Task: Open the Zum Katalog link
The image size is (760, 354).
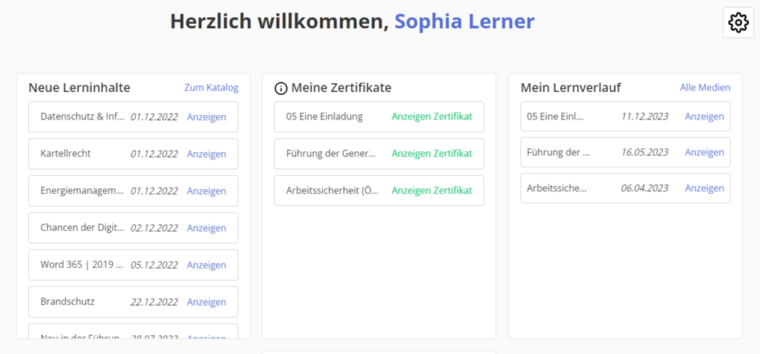Action: coord(212,88)
